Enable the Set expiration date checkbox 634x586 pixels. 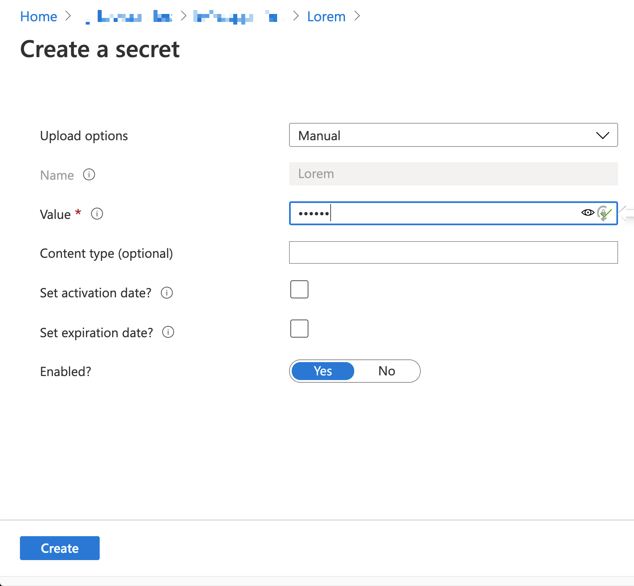299,328
